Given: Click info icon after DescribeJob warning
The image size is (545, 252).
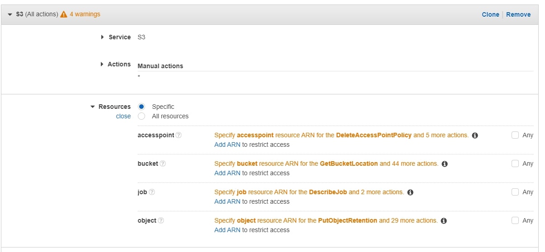Looking at the screenshot, I should (410, 192).
